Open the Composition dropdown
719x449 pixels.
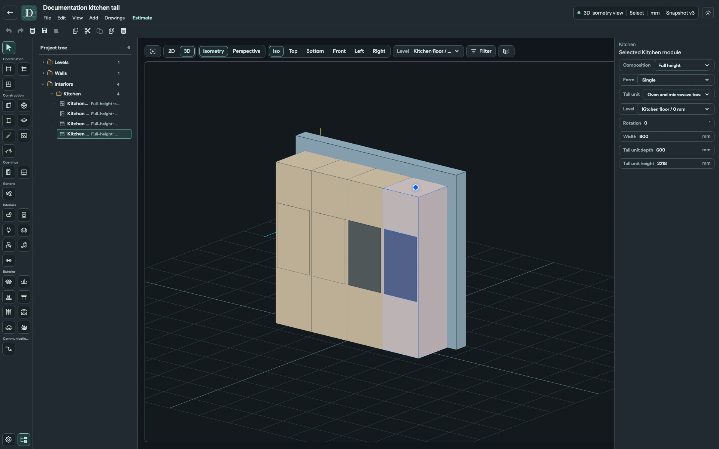pos(683,65)
